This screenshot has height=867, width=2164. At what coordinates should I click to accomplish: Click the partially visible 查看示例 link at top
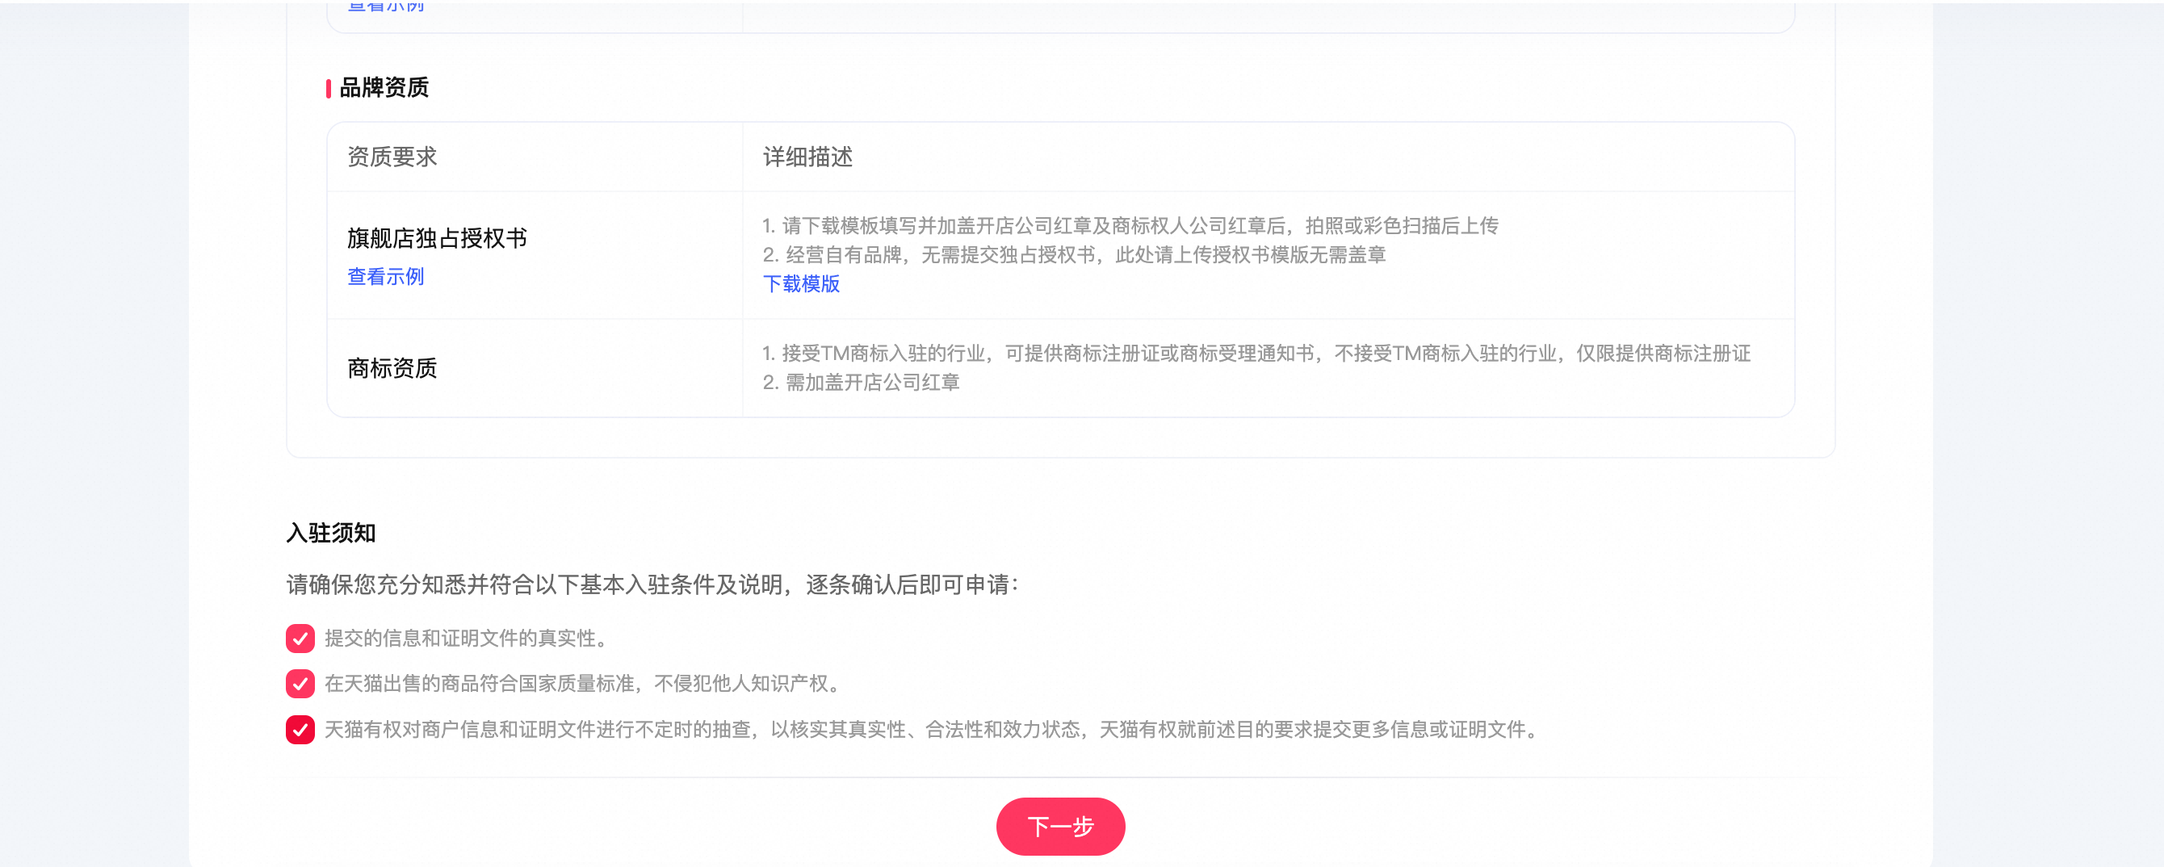pyautogui.click(x=386, y=6)
